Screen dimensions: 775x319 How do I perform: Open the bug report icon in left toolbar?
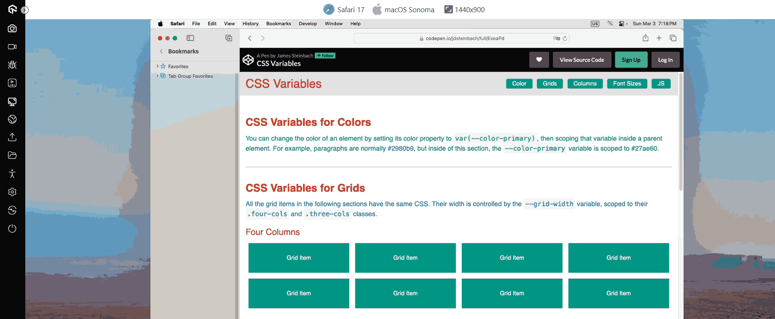(12, 65)
